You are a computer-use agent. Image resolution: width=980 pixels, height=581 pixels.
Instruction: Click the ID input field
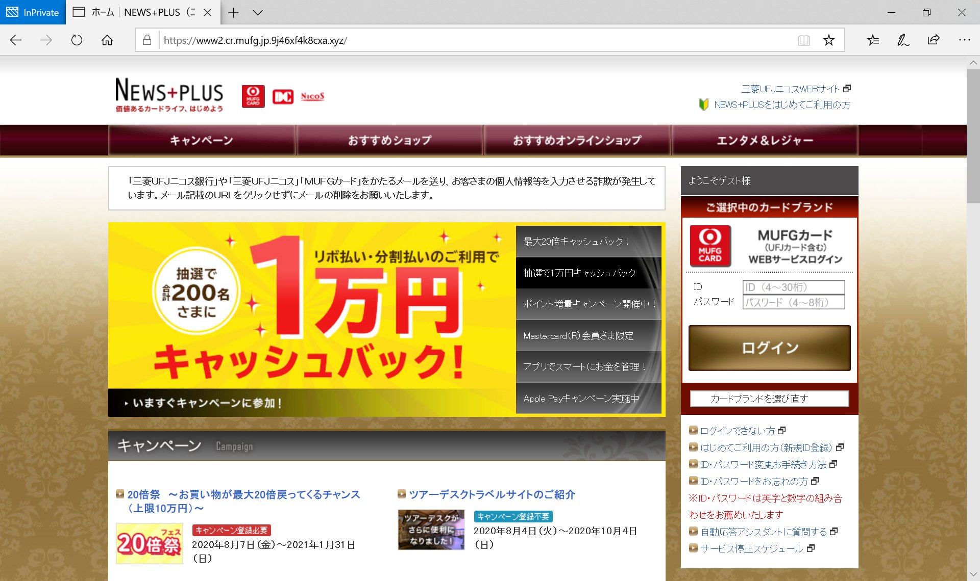tap(794, 287)
